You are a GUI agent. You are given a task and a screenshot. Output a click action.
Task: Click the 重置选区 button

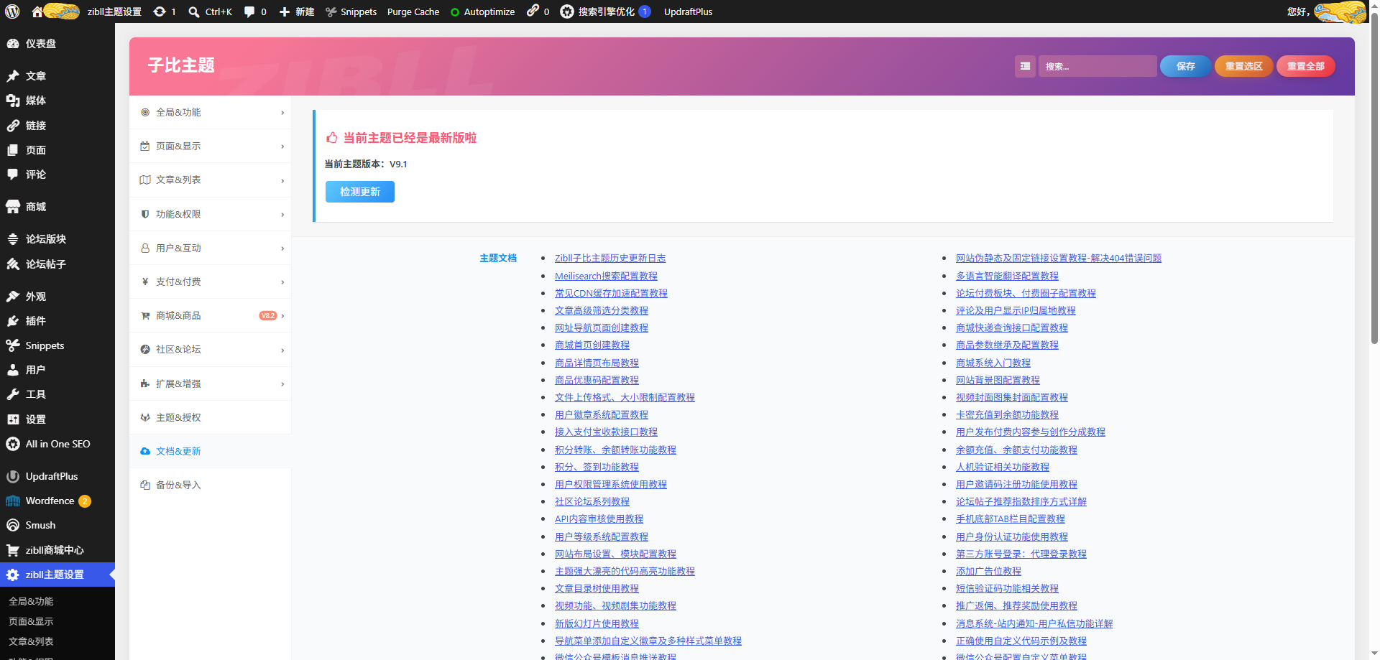(1243, 66)
